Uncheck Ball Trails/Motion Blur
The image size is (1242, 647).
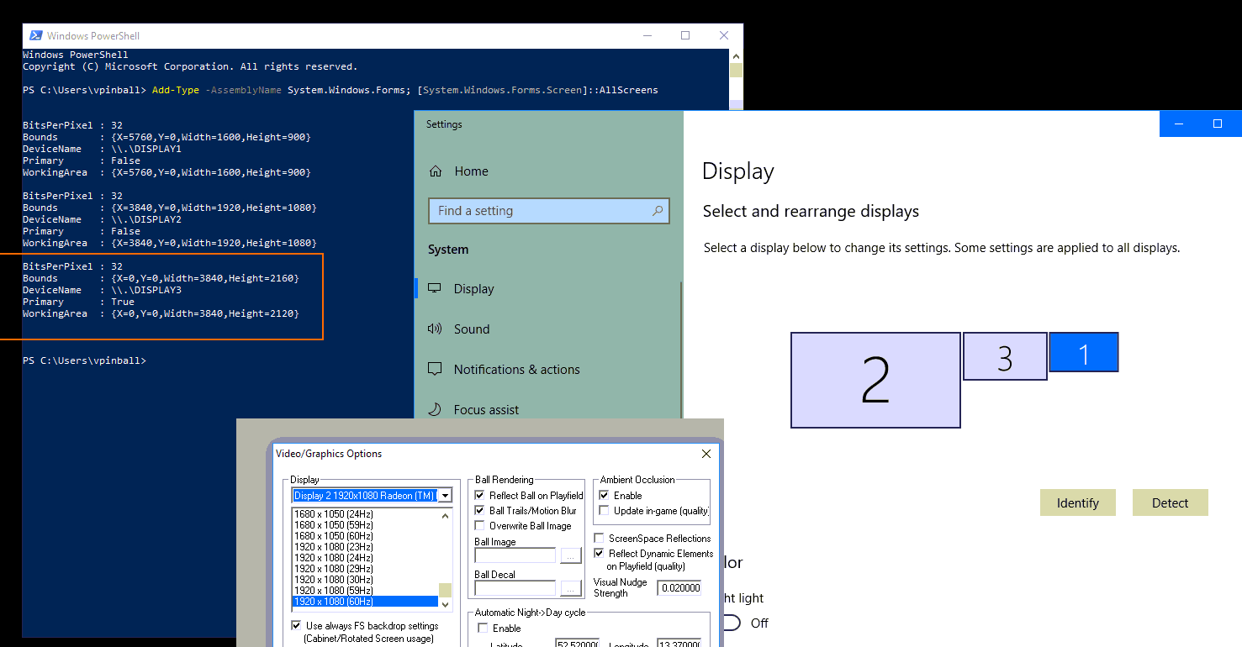[x=480, y=511]
